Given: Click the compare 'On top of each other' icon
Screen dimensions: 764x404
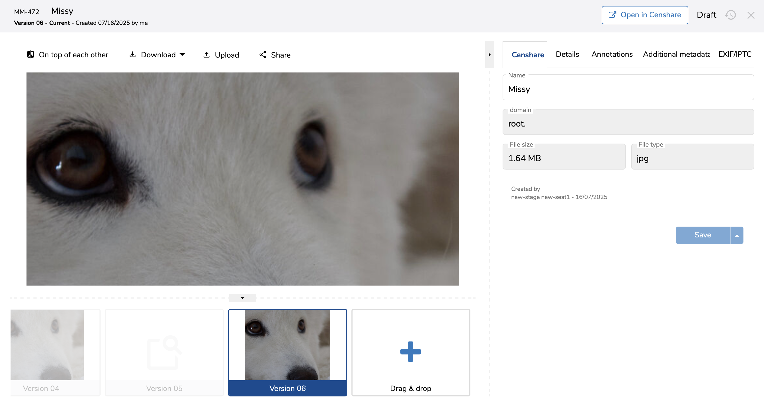Looking at the screenshot, I should click(x=30, y=55).
